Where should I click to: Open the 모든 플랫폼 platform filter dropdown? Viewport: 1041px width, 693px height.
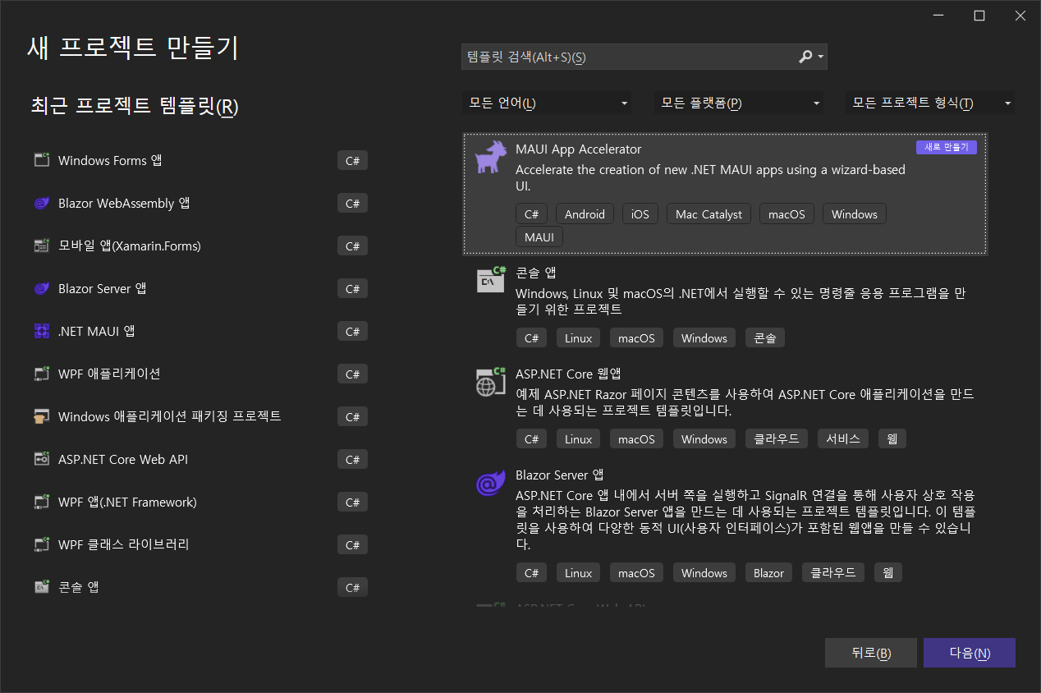(740, 103)
